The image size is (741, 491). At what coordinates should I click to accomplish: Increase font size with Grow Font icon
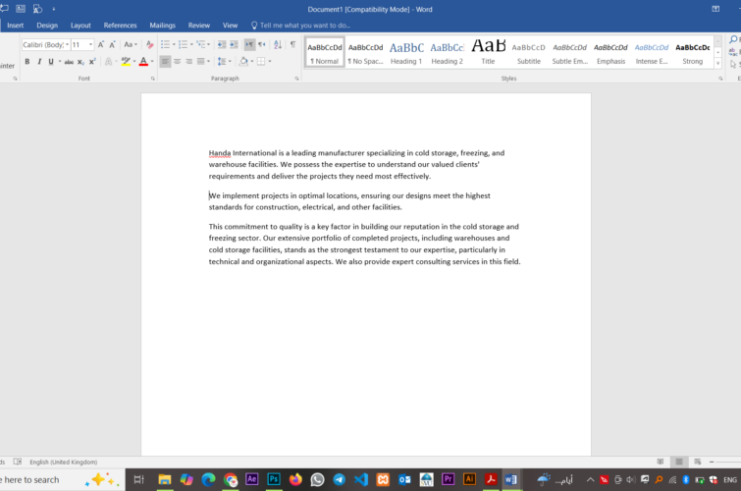(101, 44)
